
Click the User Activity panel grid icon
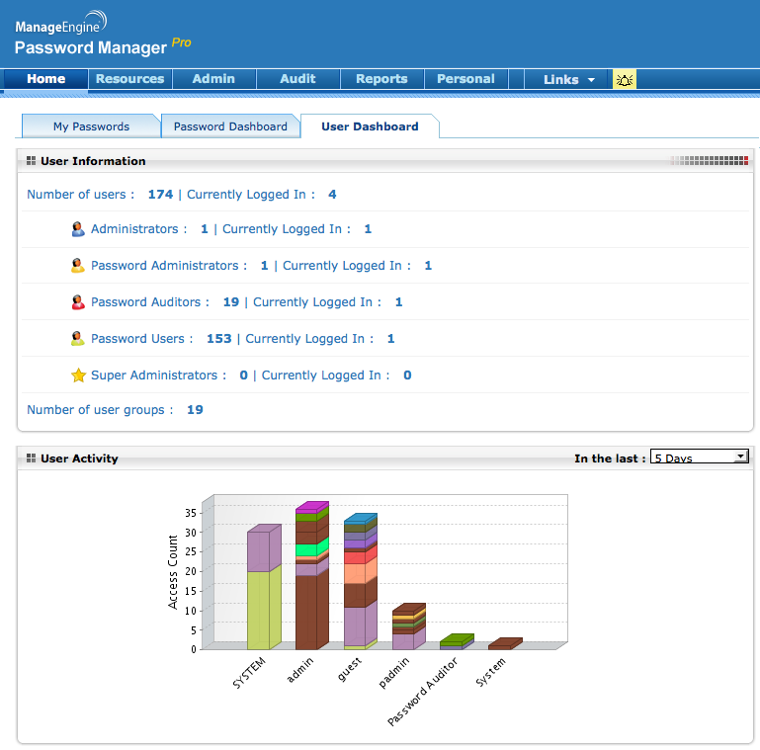coord(31,458)
